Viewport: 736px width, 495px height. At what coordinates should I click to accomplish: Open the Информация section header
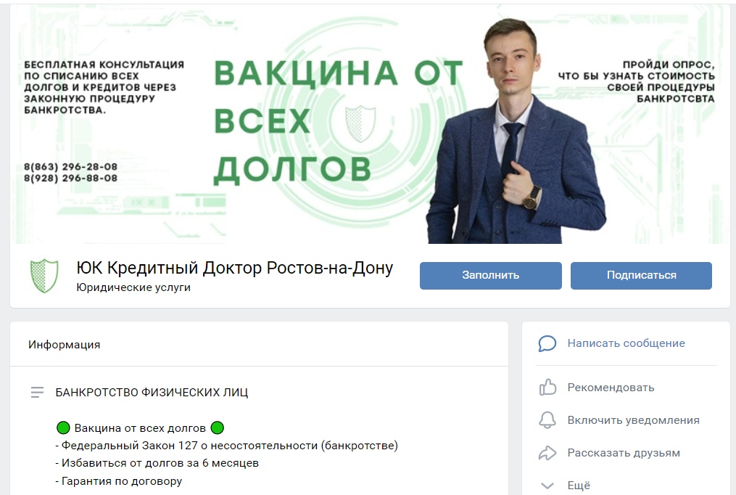pos(65,344)
